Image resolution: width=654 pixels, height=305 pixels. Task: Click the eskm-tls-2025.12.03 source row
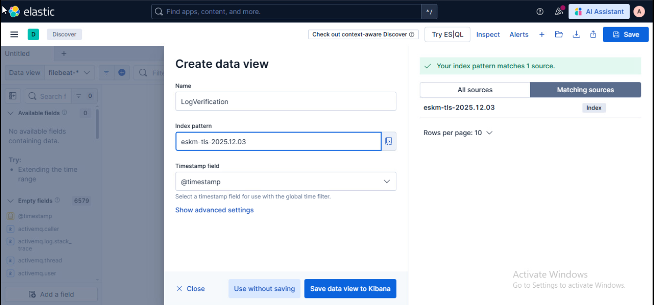[530, 108]
